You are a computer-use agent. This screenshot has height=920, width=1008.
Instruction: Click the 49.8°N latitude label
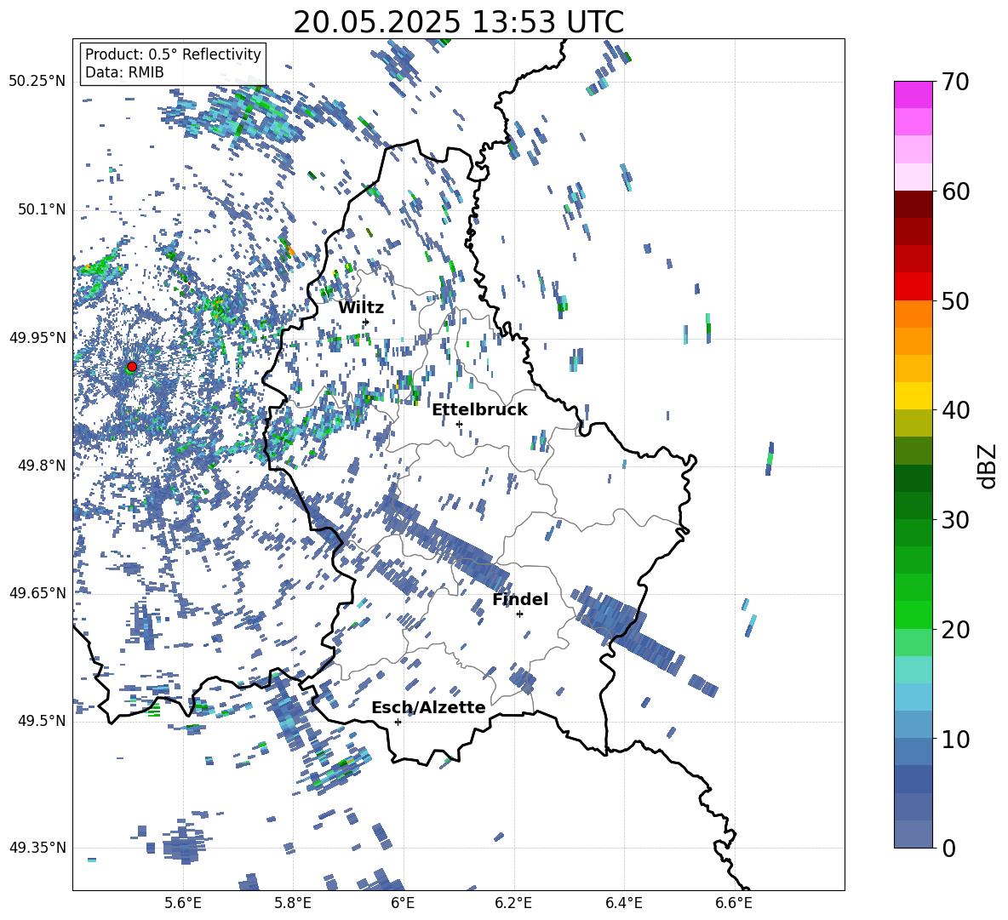point(42,466)
